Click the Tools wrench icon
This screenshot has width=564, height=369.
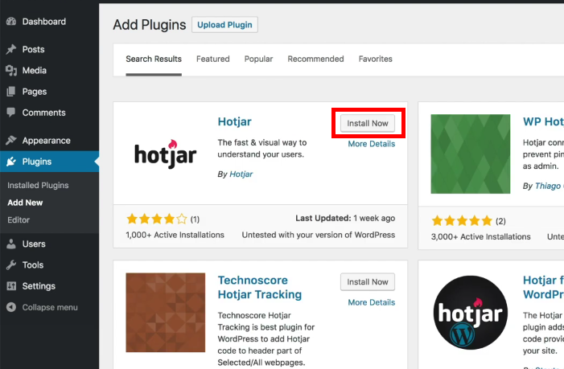tap(11, 264)
